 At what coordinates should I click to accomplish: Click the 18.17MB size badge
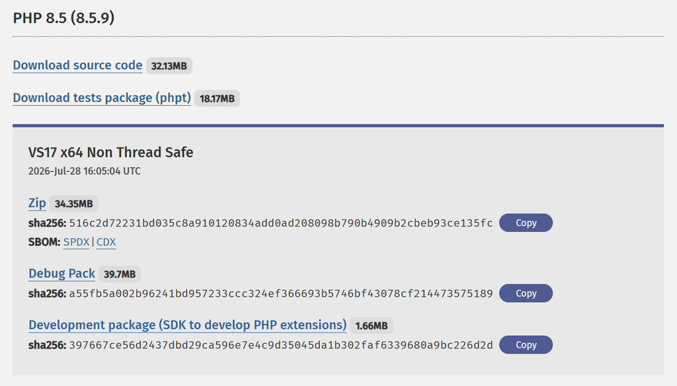point(217,98)
